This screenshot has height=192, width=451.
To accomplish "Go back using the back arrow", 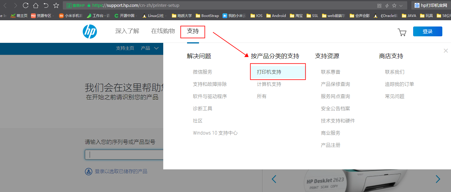I will [5, 5].
